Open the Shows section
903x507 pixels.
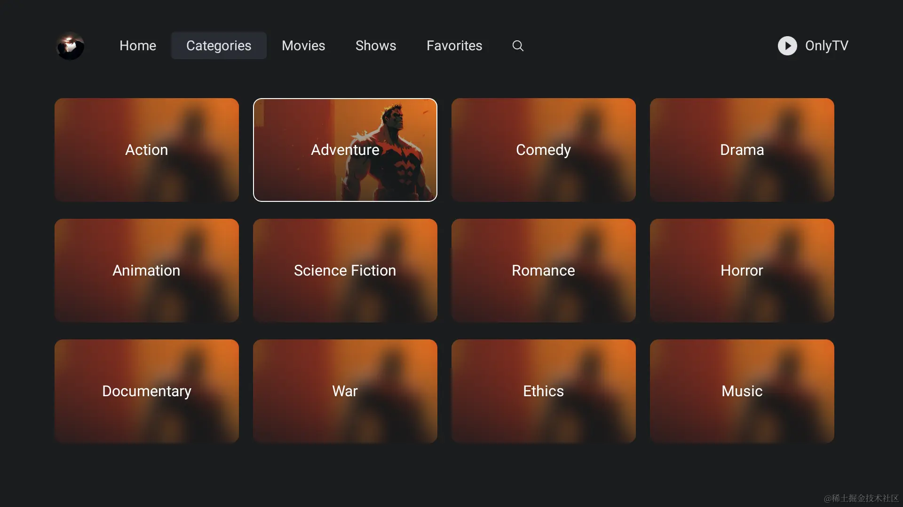376,46
